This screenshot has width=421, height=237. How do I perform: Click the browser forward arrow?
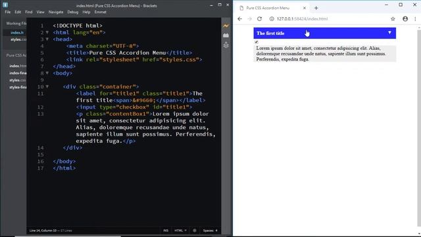click(250, 19)
